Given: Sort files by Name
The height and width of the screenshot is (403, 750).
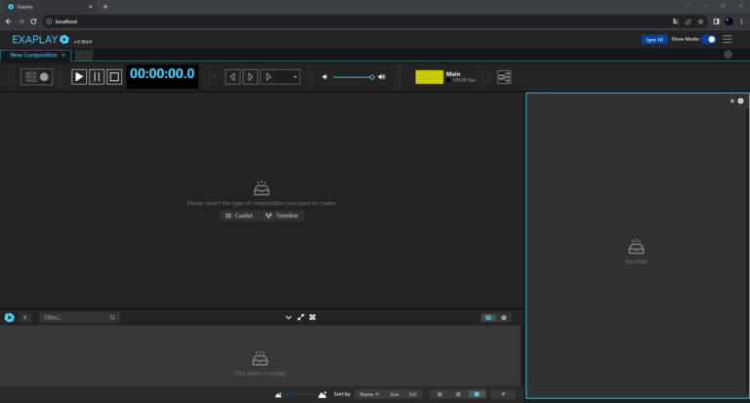Looking at the screenshot, I should pos(368,393).
